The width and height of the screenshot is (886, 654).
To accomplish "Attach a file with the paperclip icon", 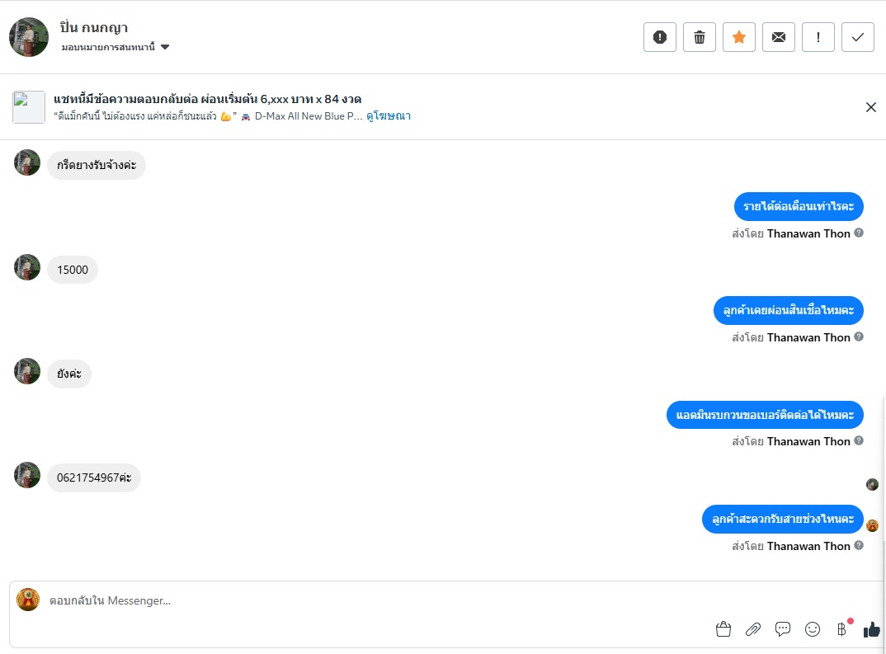I will click(753, 629).
